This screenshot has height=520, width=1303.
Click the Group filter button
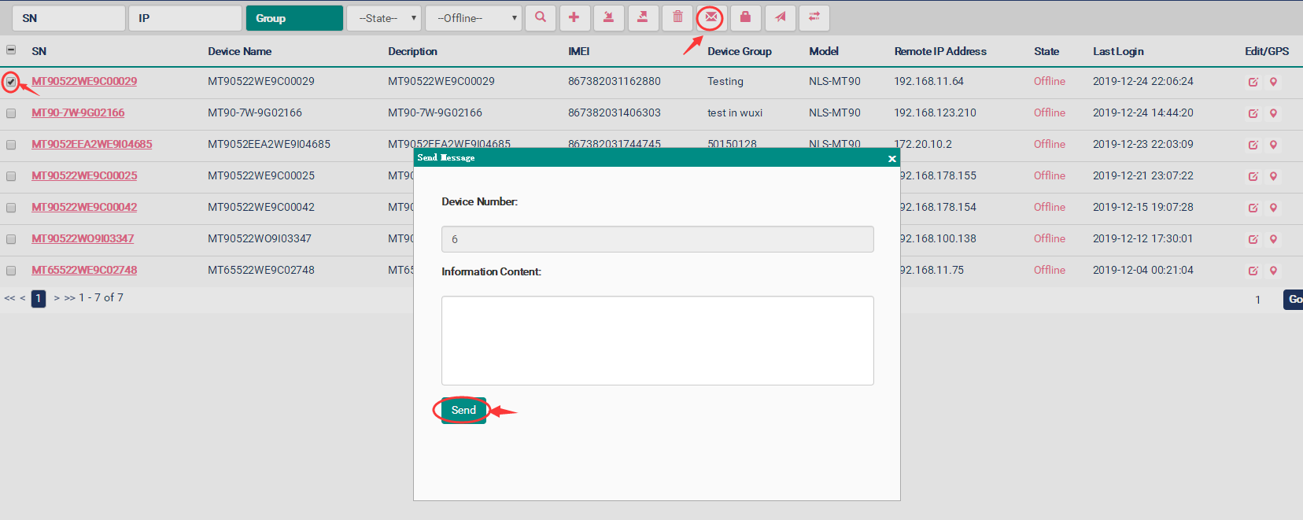point(293,18)
